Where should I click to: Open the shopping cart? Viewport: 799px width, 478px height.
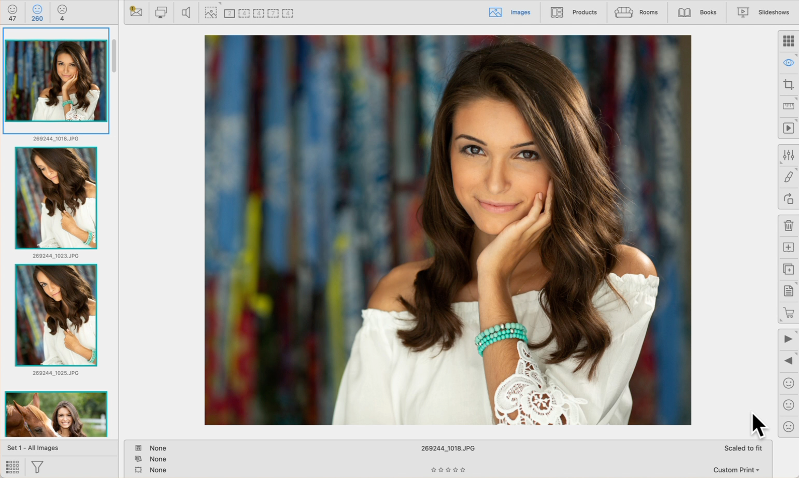pos(788,313)
